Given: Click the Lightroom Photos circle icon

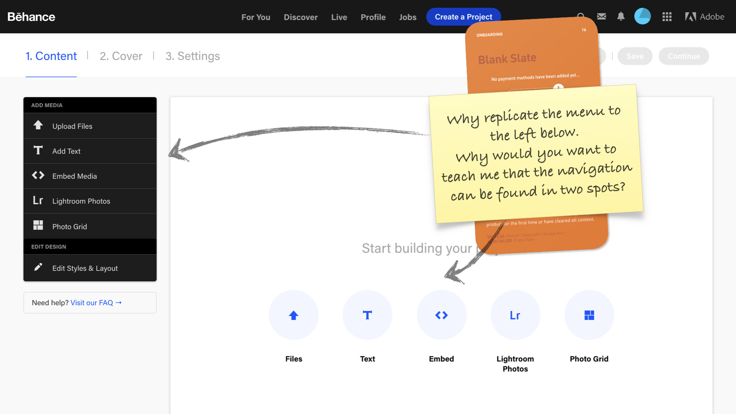Looking at the screenshot, I should 515,315.
